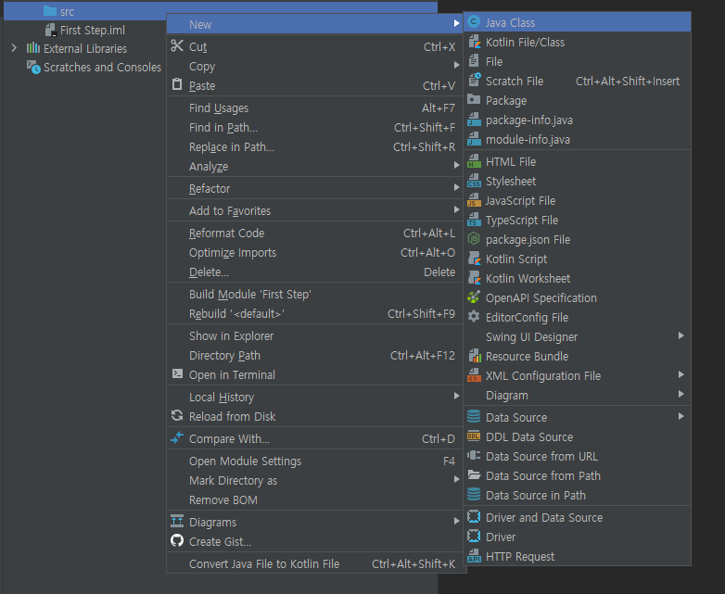The height and width of the screenshot is (594, 725).
Task: Expand the Data Source submenu arrow
Action: 681,416
